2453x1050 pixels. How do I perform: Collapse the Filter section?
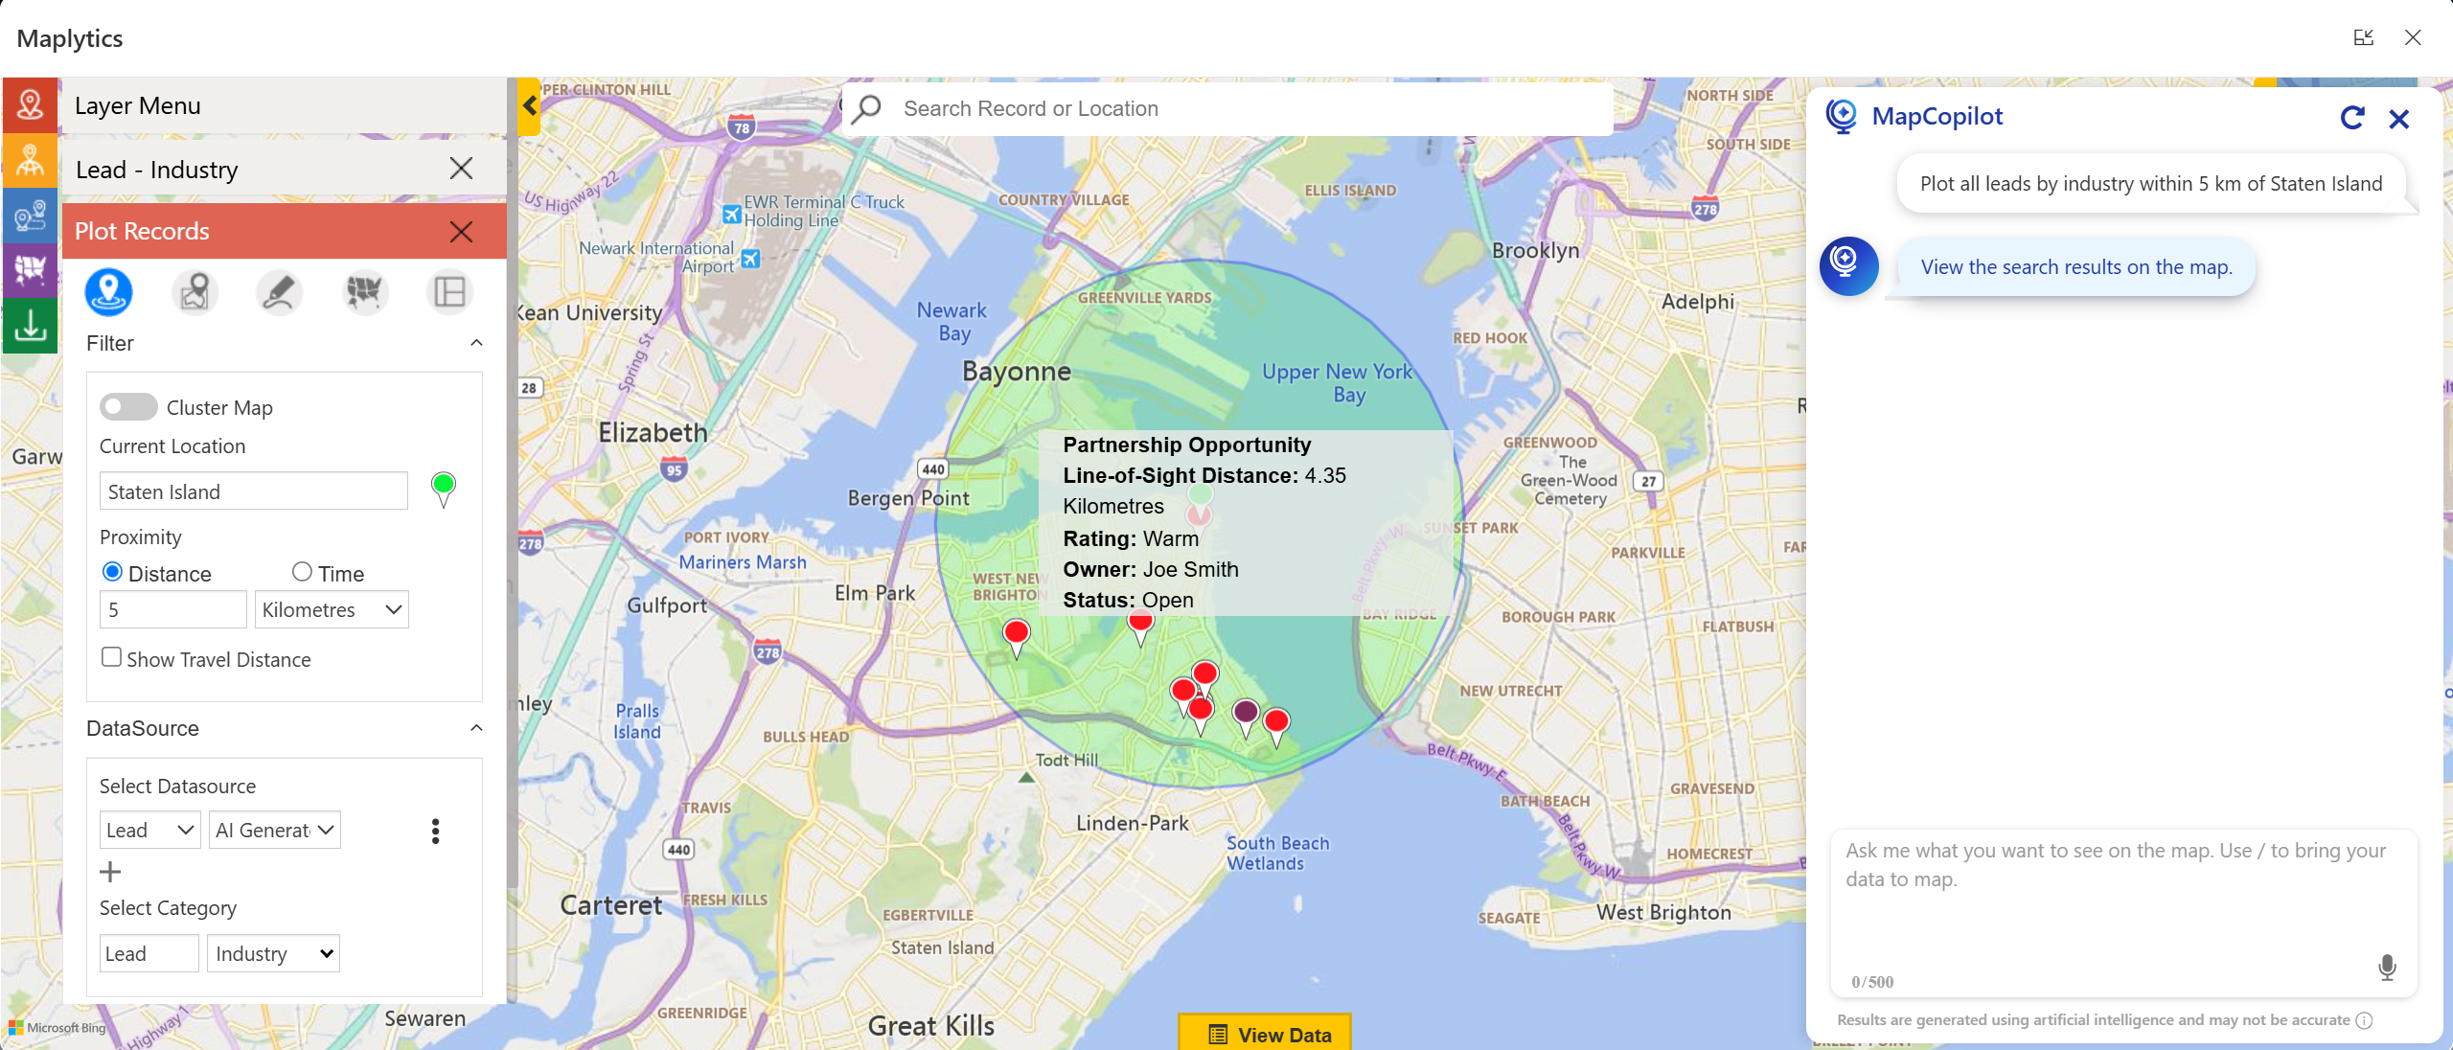point(476,343)
